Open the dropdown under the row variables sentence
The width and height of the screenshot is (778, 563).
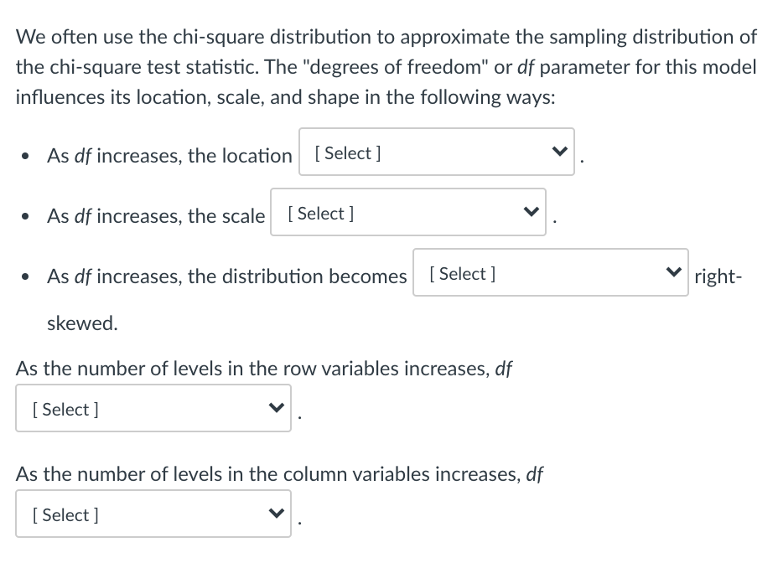[153, 408]
